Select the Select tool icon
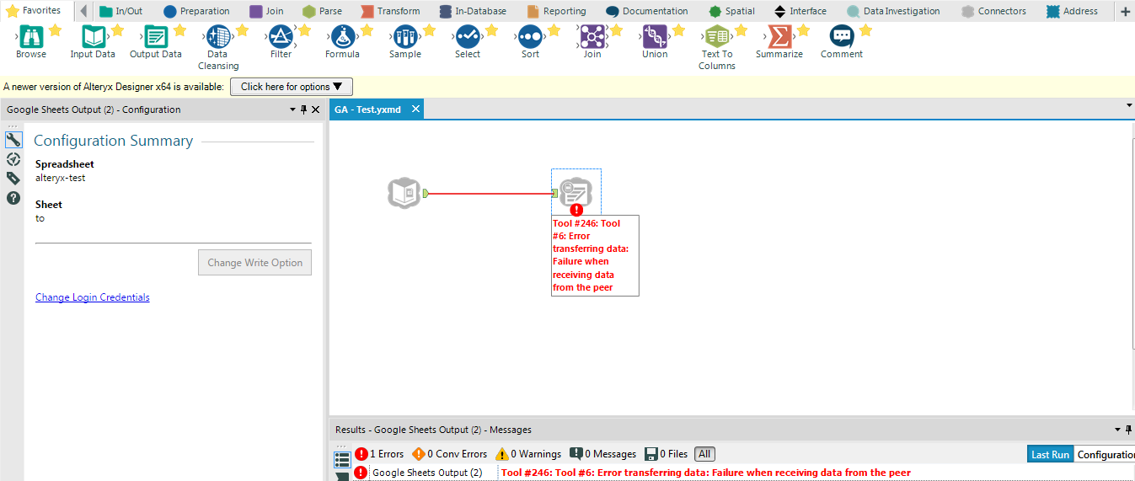 (x=468, y=36)
